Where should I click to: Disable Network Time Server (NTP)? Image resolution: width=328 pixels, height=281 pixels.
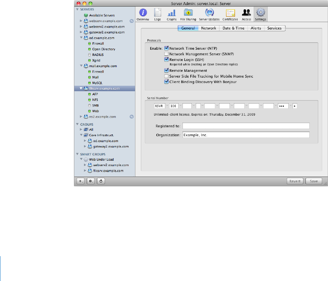coord(166,48)
